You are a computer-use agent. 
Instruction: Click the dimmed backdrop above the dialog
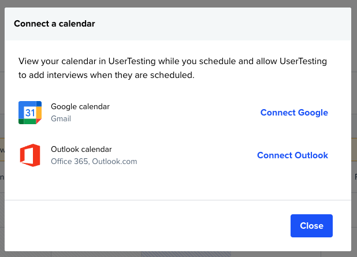[x=178, y=3]
